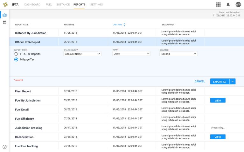244x152 pixels.
Task: Click the IFTA sun logo icon
Action: [5, 4]
